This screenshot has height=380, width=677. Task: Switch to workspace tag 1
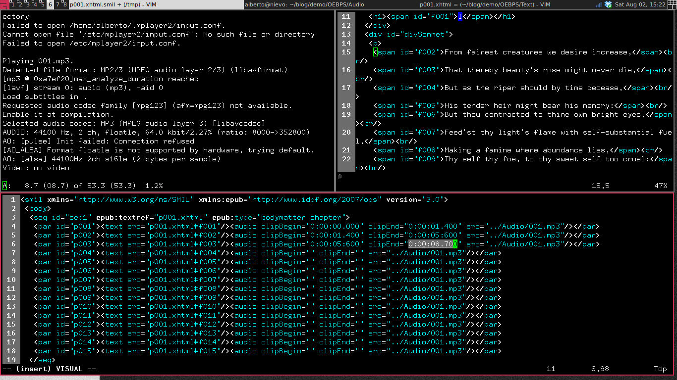pyautogui.click(x=13, y=4)
